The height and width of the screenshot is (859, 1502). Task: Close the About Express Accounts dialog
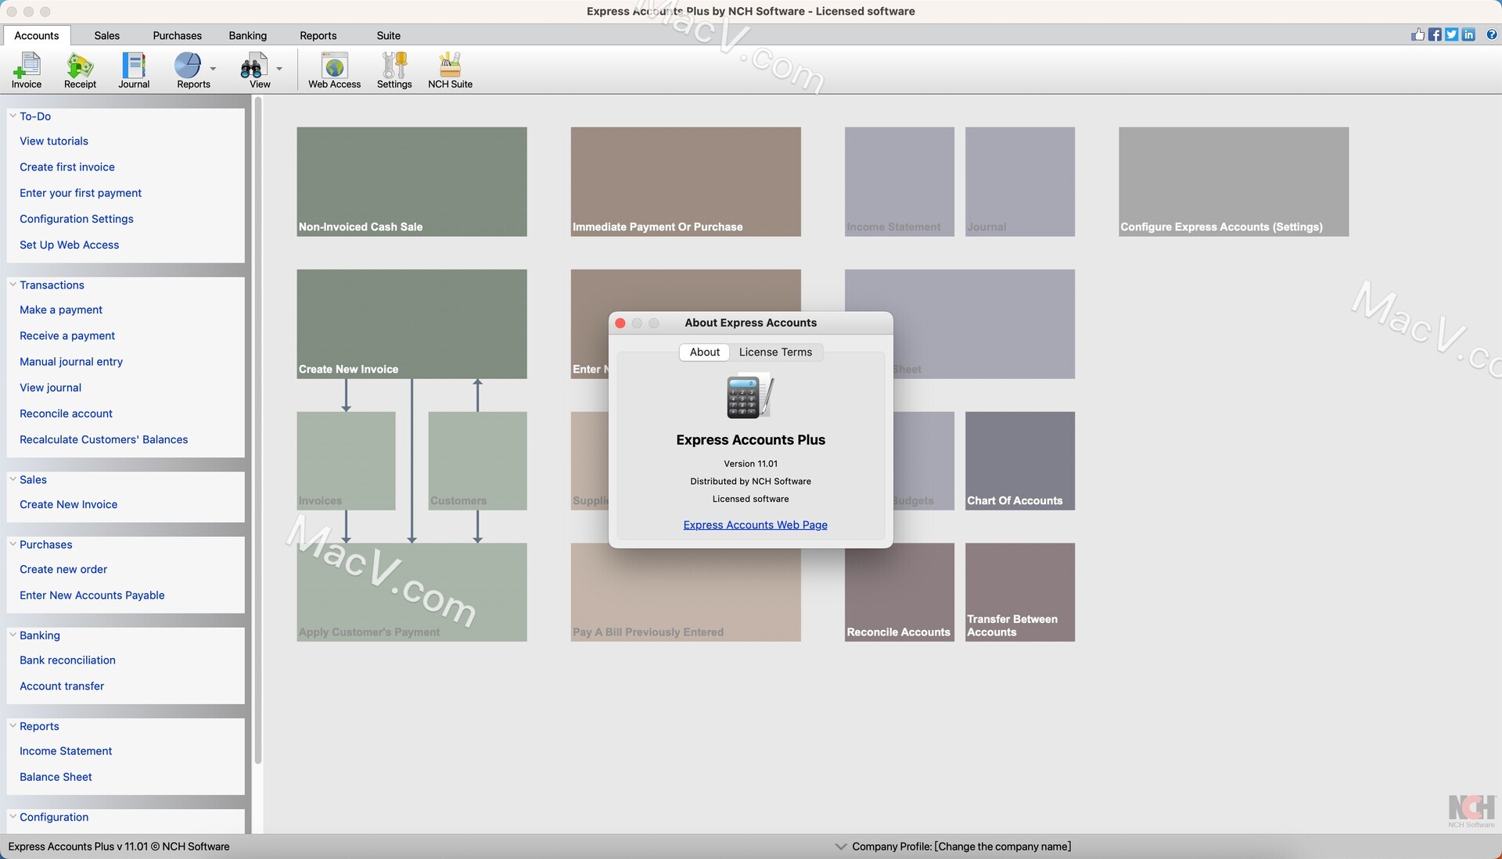click(x=620, y=323)
